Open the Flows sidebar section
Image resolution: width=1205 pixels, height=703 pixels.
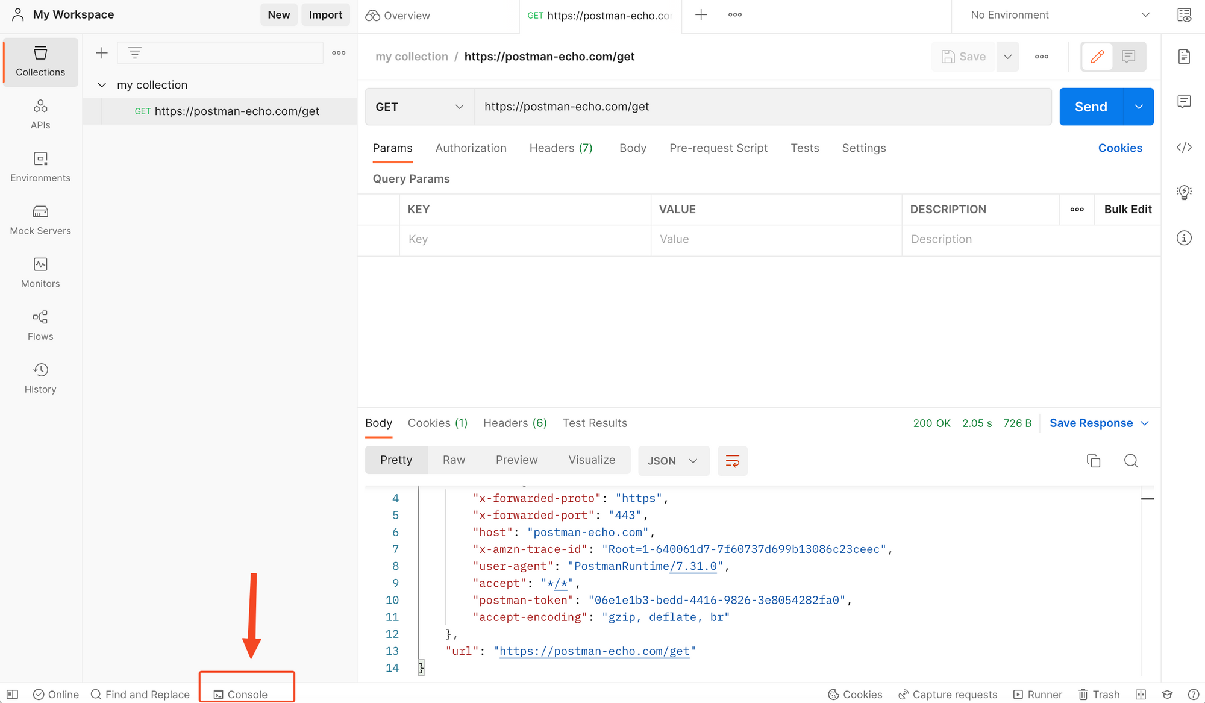[40, 325]
